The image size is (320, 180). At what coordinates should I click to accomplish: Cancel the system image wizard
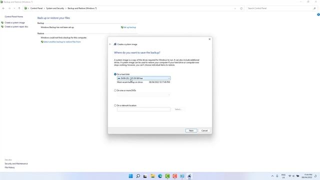[204, 130]
